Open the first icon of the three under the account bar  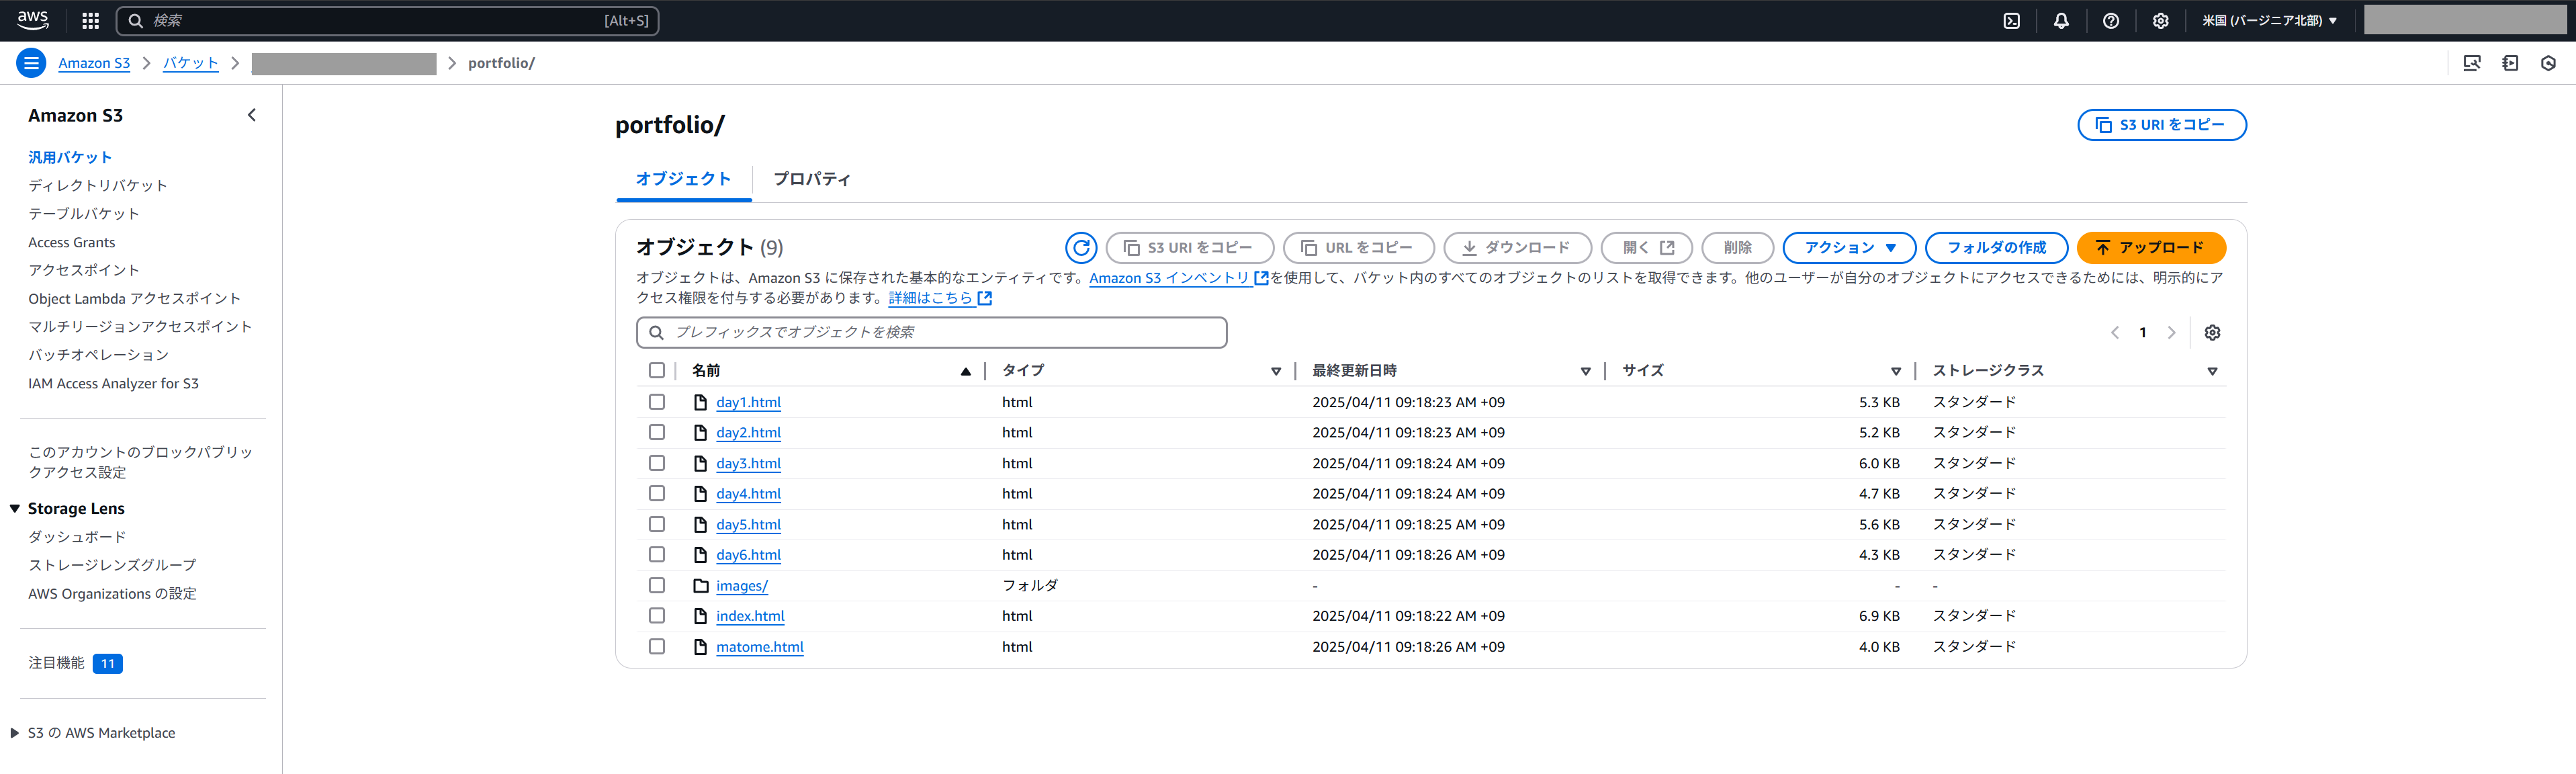(2472, 63)
